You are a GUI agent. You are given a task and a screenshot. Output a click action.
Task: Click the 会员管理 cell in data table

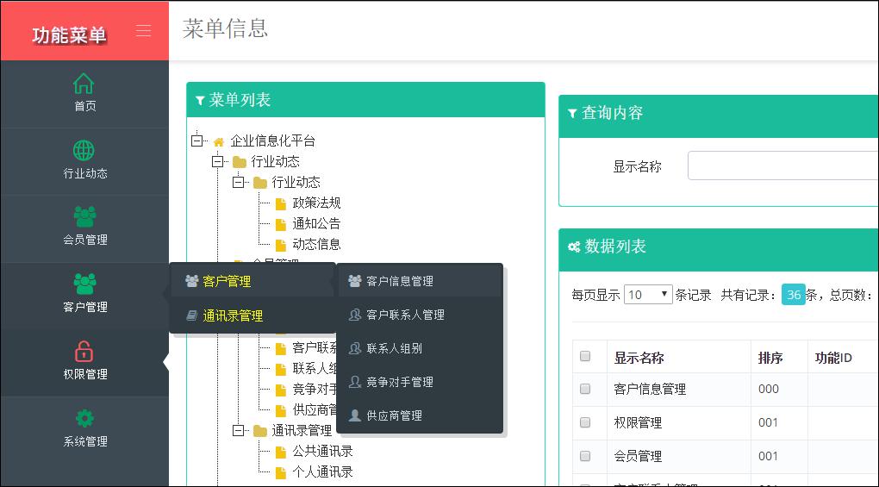click(x=638, y=456)
